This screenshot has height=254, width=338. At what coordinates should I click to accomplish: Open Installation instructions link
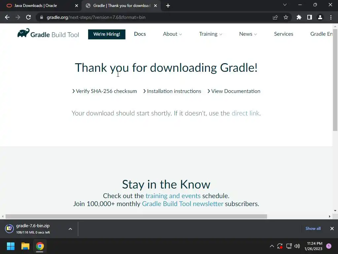pos(172,91)
